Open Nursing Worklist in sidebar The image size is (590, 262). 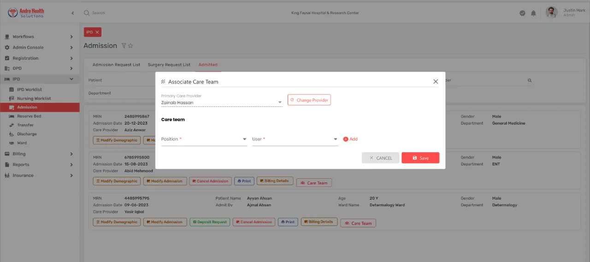34,98
